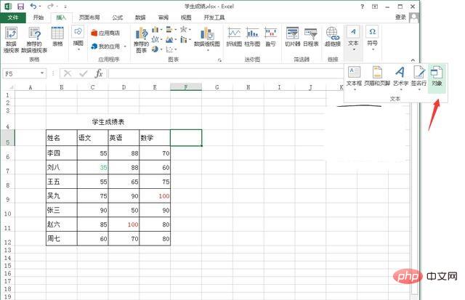Collapse the ribbon with the chevron
This screenshot has height=300, width=465.
pos(413,60)
